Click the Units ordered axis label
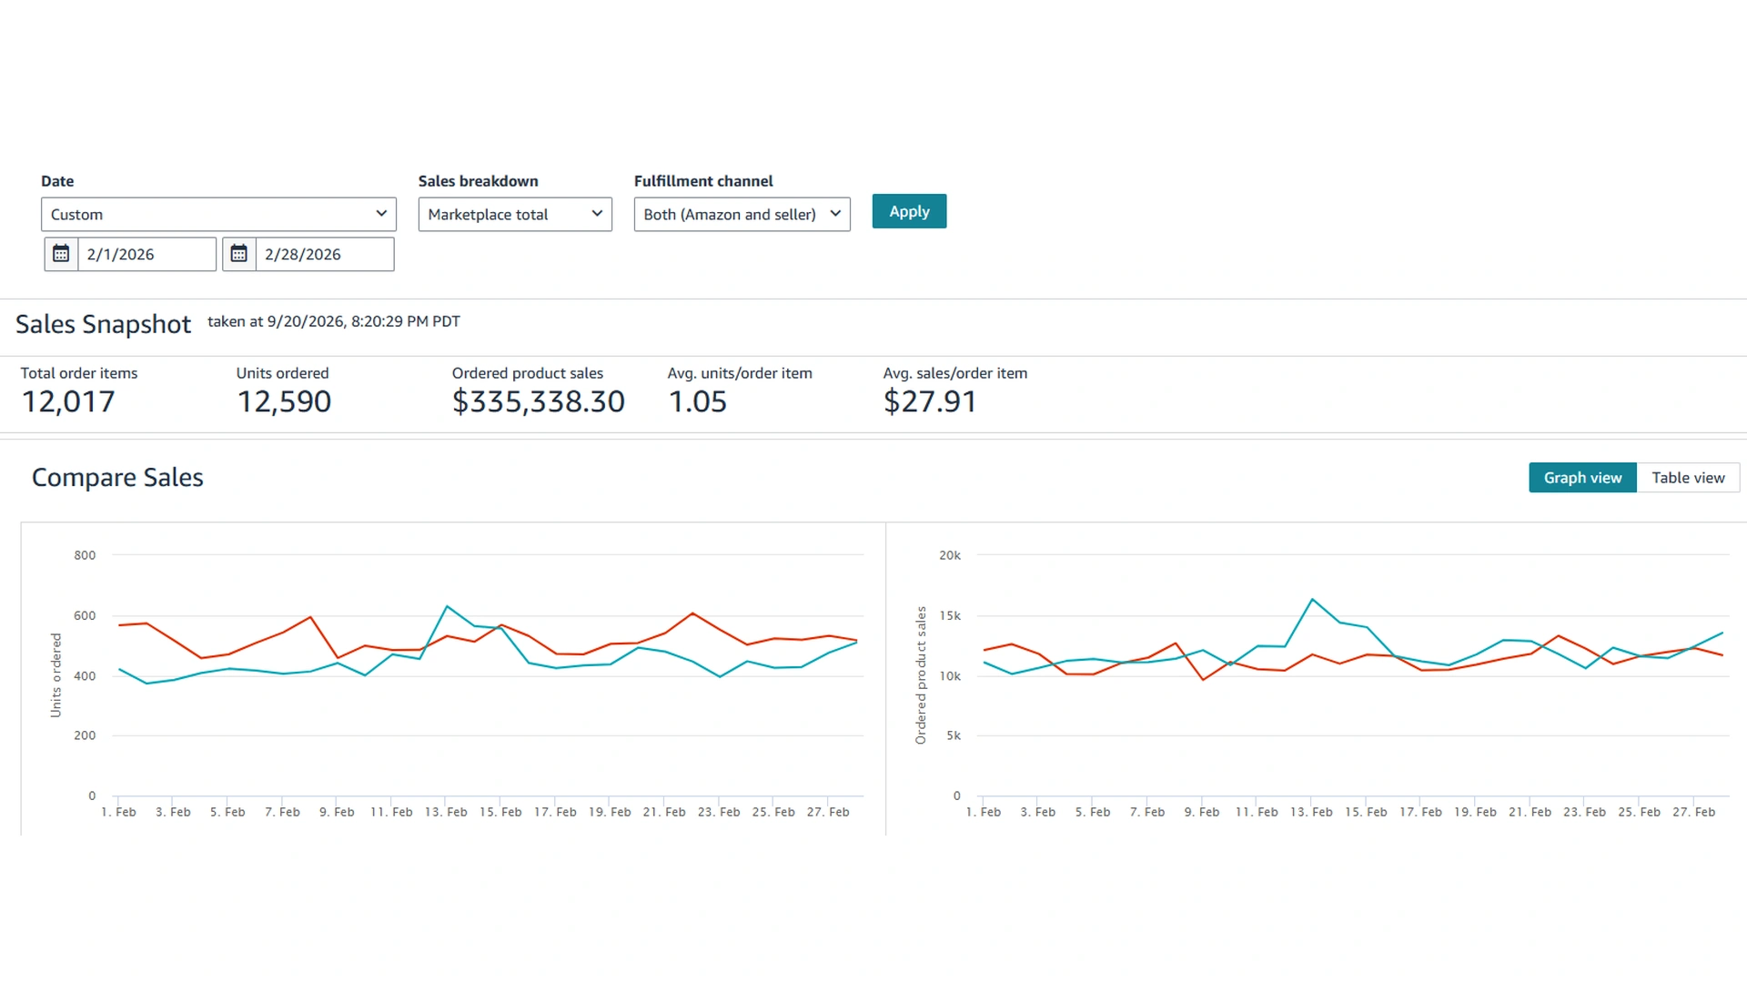 pyautogui.click(x=56, y=675)
